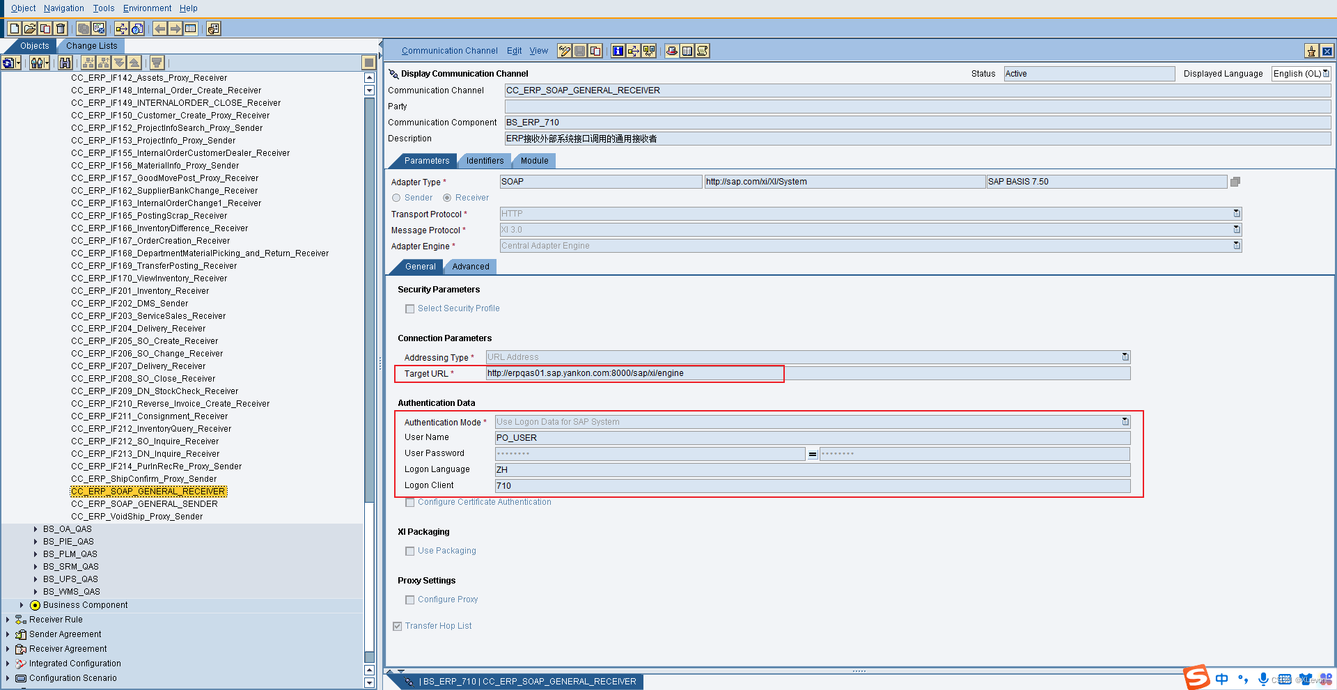Click the User Name field PO_USER
The image size is (1337, 690).
(x=813, y=438)
